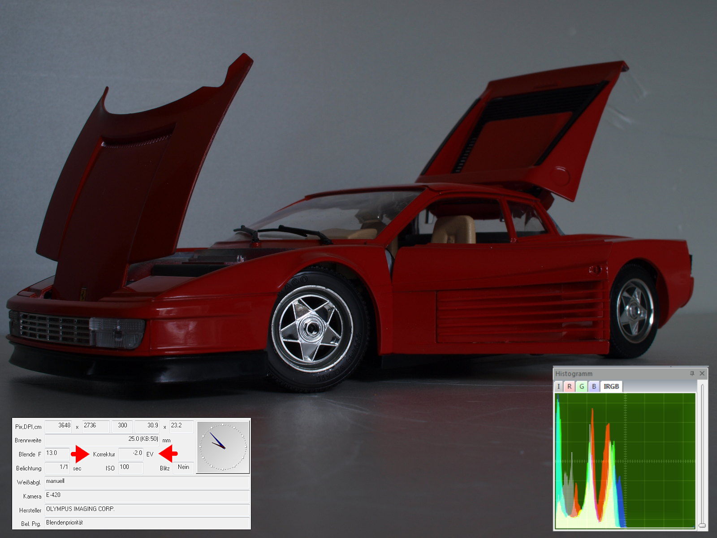Viewport: 717px width, 538px height.
Task: Select the IRGB histogram tab
Action: pyautogui.click(x=611, y=386)
